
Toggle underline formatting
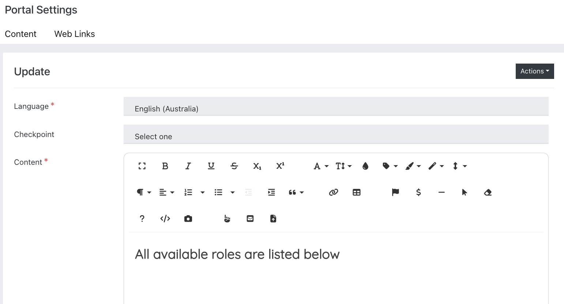(x=211, y=166)
